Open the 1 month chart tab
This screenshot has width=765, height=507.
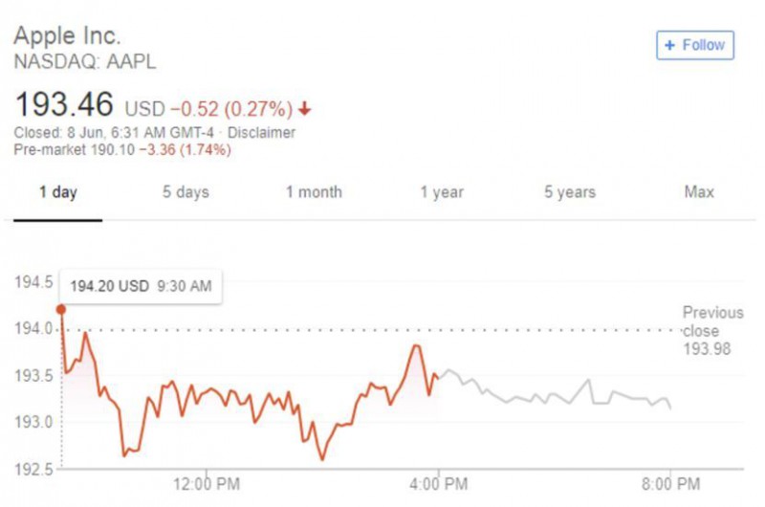click(314, 192)
